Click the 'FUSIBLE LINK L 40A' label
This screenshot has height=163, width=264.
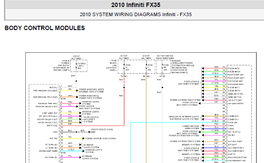(x=82, y=66)
